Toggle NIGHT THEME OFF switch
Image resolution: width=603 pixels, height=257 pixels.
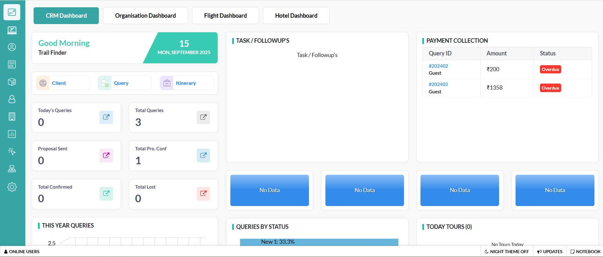(507, 252)
